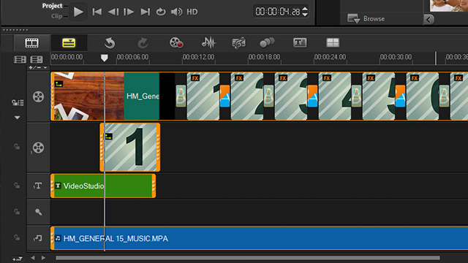
Task: Toggle ripple lock on the Title Track
Action: point(17,185)
